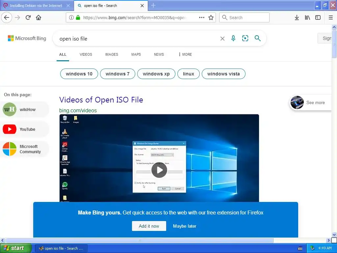Select the linux suggestion chip

click(189, 74)
